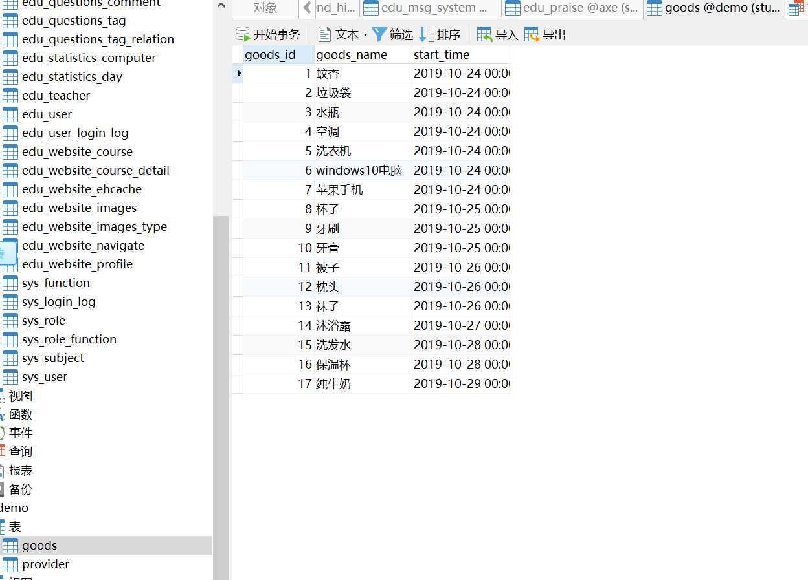This screenshot has height=580, width=808.
Task: Click the 文本 (Text) view toolbar button
Action: [339, 34]
